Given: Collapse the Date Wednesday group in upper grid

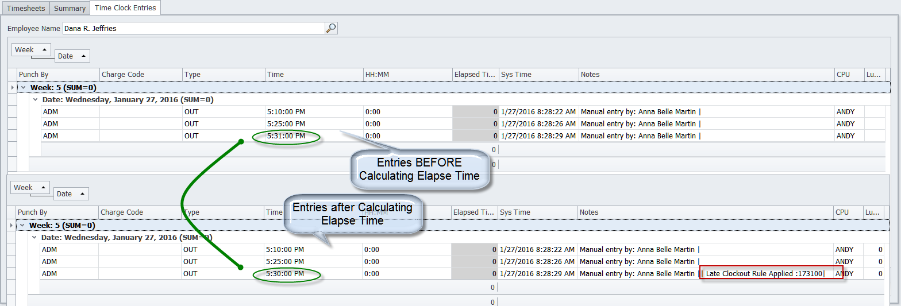Looking at the screenshot, I should [x=36, y=99].
